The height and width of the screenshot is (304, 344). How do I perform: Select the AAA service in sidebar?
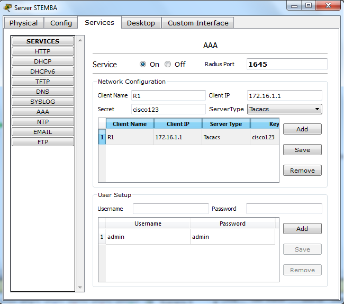43,112
